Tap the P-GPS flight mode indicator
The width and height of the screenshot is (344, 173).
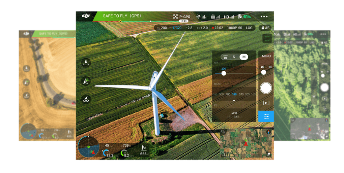tap(181, 16)
